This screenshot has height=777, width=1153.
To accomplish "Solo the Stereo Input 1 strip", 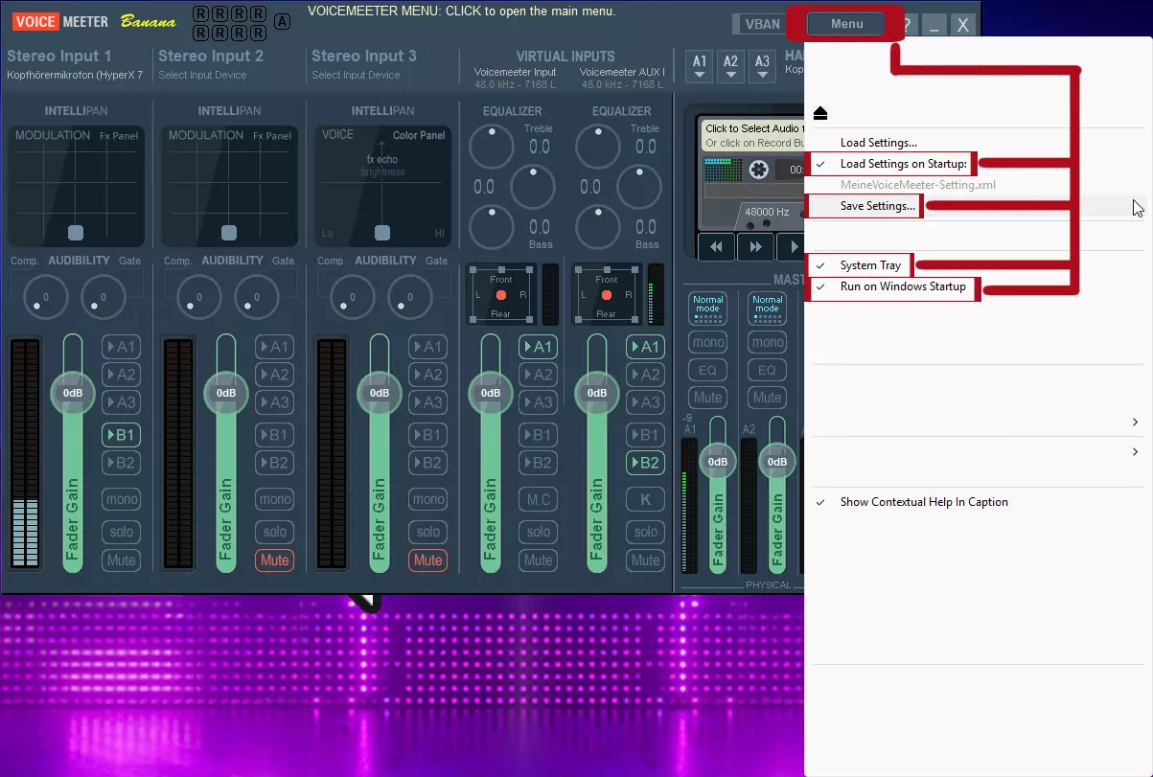I will click(x=122, y=532).
